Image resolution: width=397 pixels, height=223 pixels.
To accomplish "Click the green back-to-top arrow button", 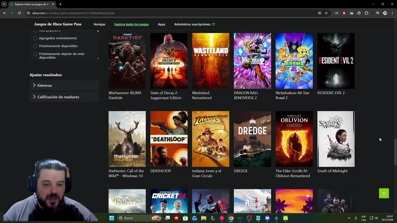I will tap(384, 194).
